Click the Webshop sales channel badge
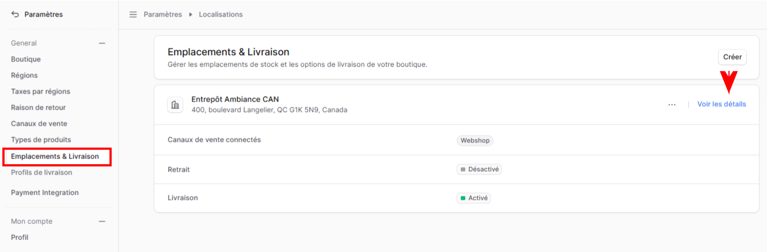 [475, 141]
